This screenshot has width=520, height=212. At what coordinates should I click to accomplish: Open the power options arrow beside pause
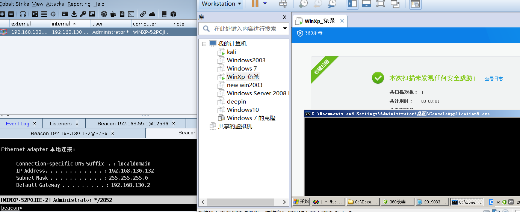pyautogui.click(x=265, y=3)
